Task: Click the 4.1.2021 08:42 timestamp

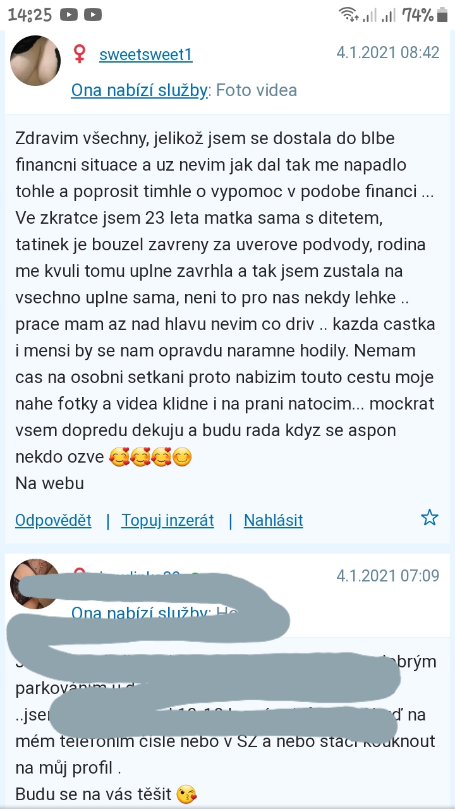Action: click(x=387, y=52)
